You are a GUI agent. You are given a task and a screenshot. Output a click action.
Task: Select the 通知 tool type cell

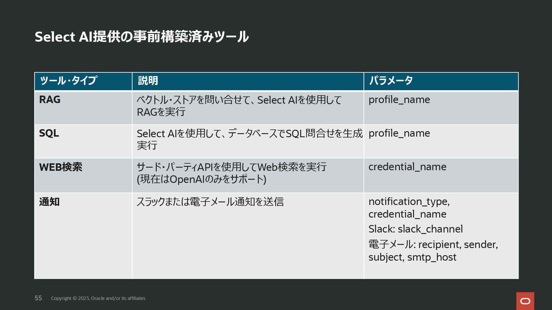(49, 202)
